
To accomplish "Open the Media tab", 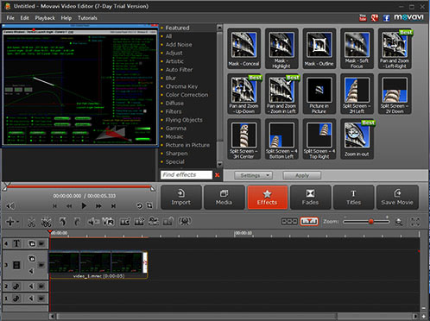I will coord(224,198).
